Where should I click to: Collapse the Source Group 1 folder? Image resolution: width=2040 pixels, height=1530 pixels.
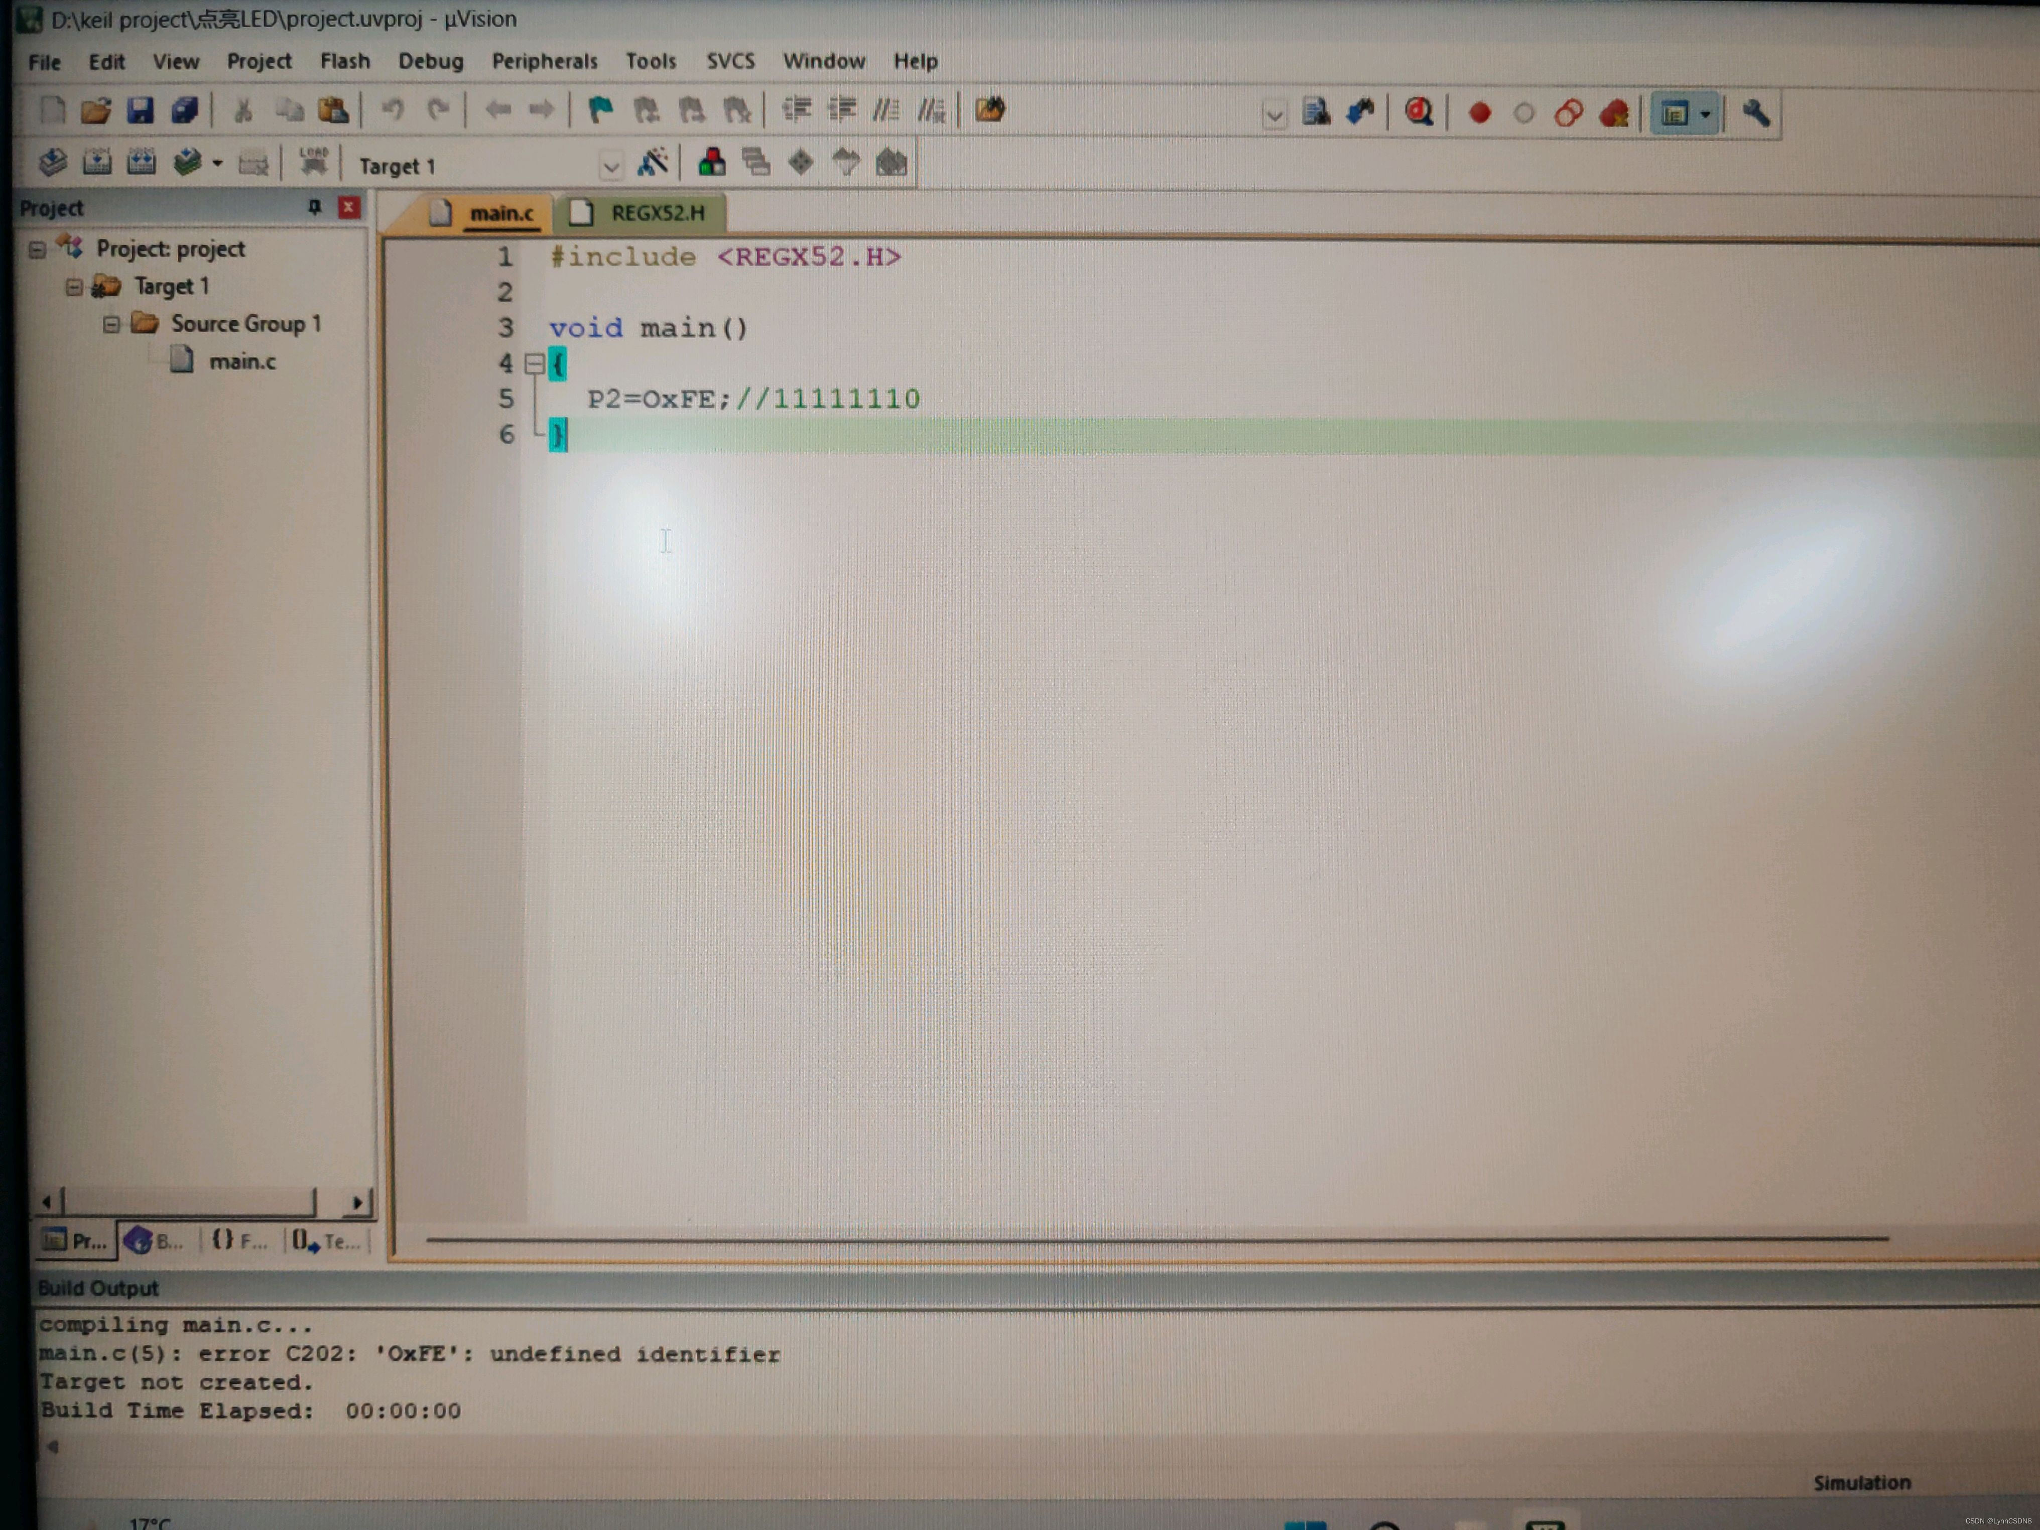click(x=110, y=325)
